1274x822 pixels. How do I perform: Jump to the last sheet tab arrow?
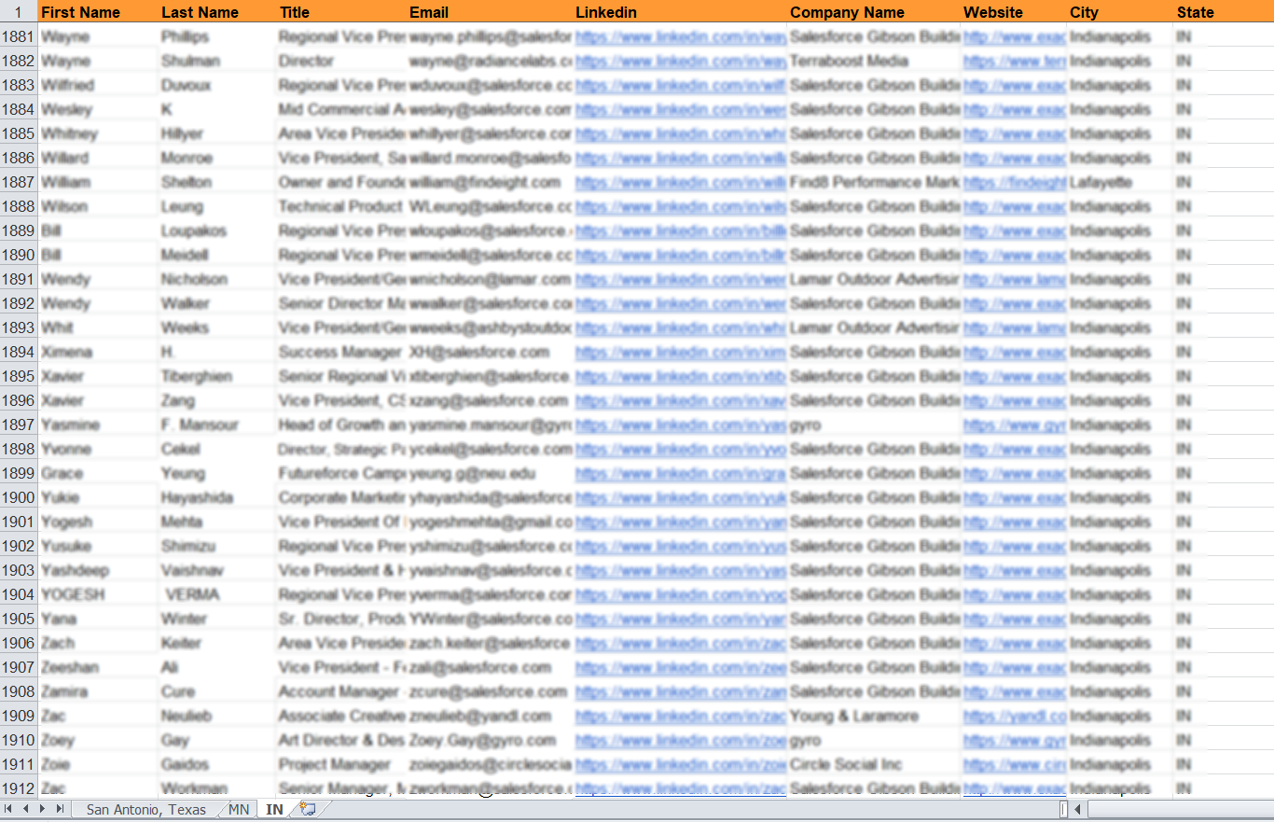[60, 809]
